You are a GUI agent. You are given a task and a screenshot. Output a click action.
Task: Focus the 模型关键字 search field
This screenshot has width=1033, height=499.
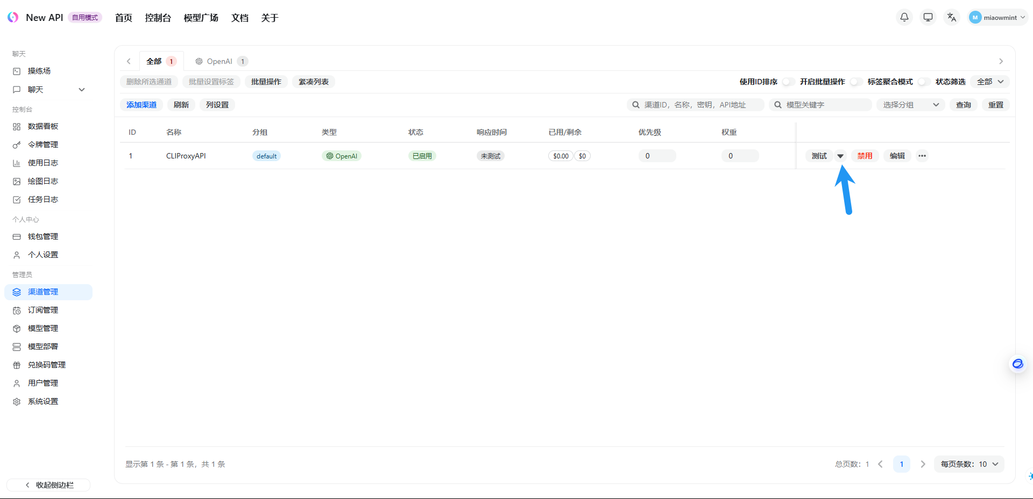(825, 105)
